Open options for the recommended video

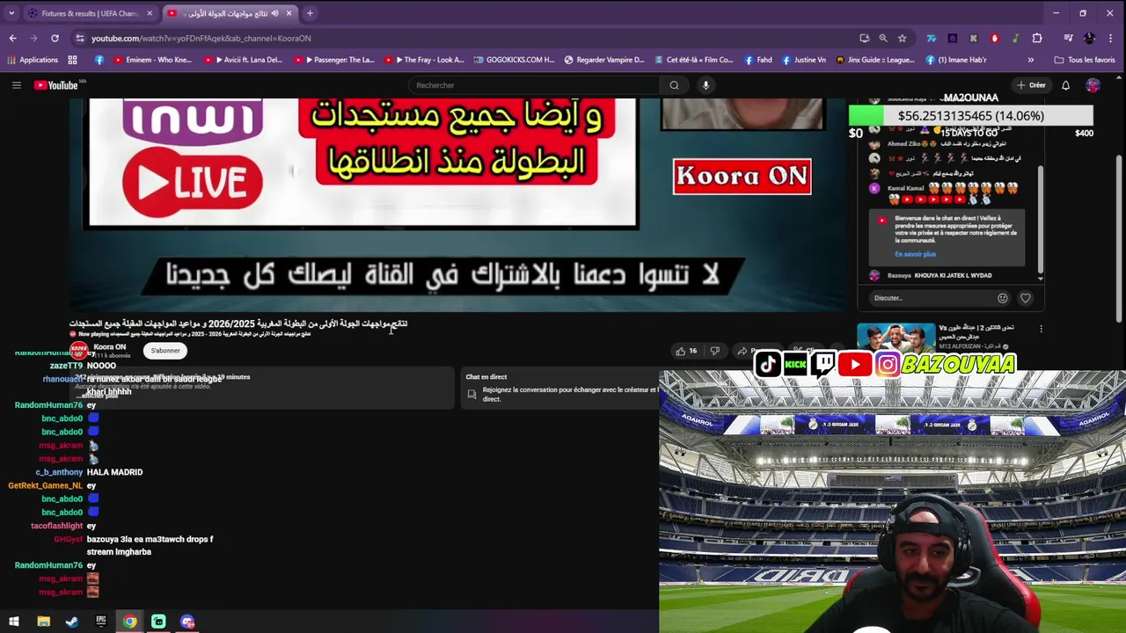pos(1041,329)
